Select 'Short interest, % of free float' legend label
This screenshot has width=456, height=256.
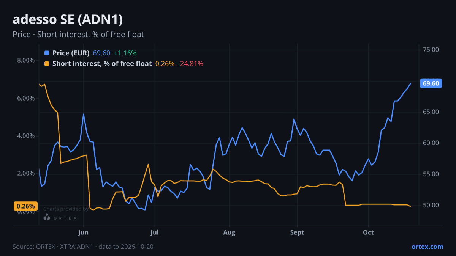(x=102, y=64)
